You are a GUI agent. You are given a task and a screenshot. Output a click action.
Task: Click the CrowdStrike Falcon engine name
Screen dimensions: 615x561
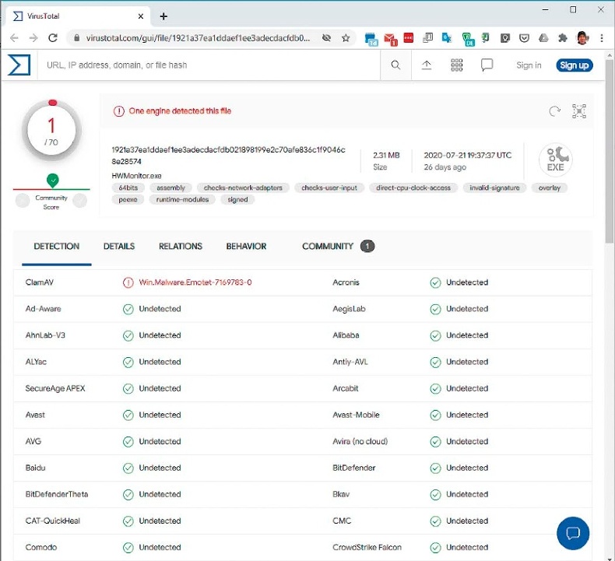[x=367, y=547]
